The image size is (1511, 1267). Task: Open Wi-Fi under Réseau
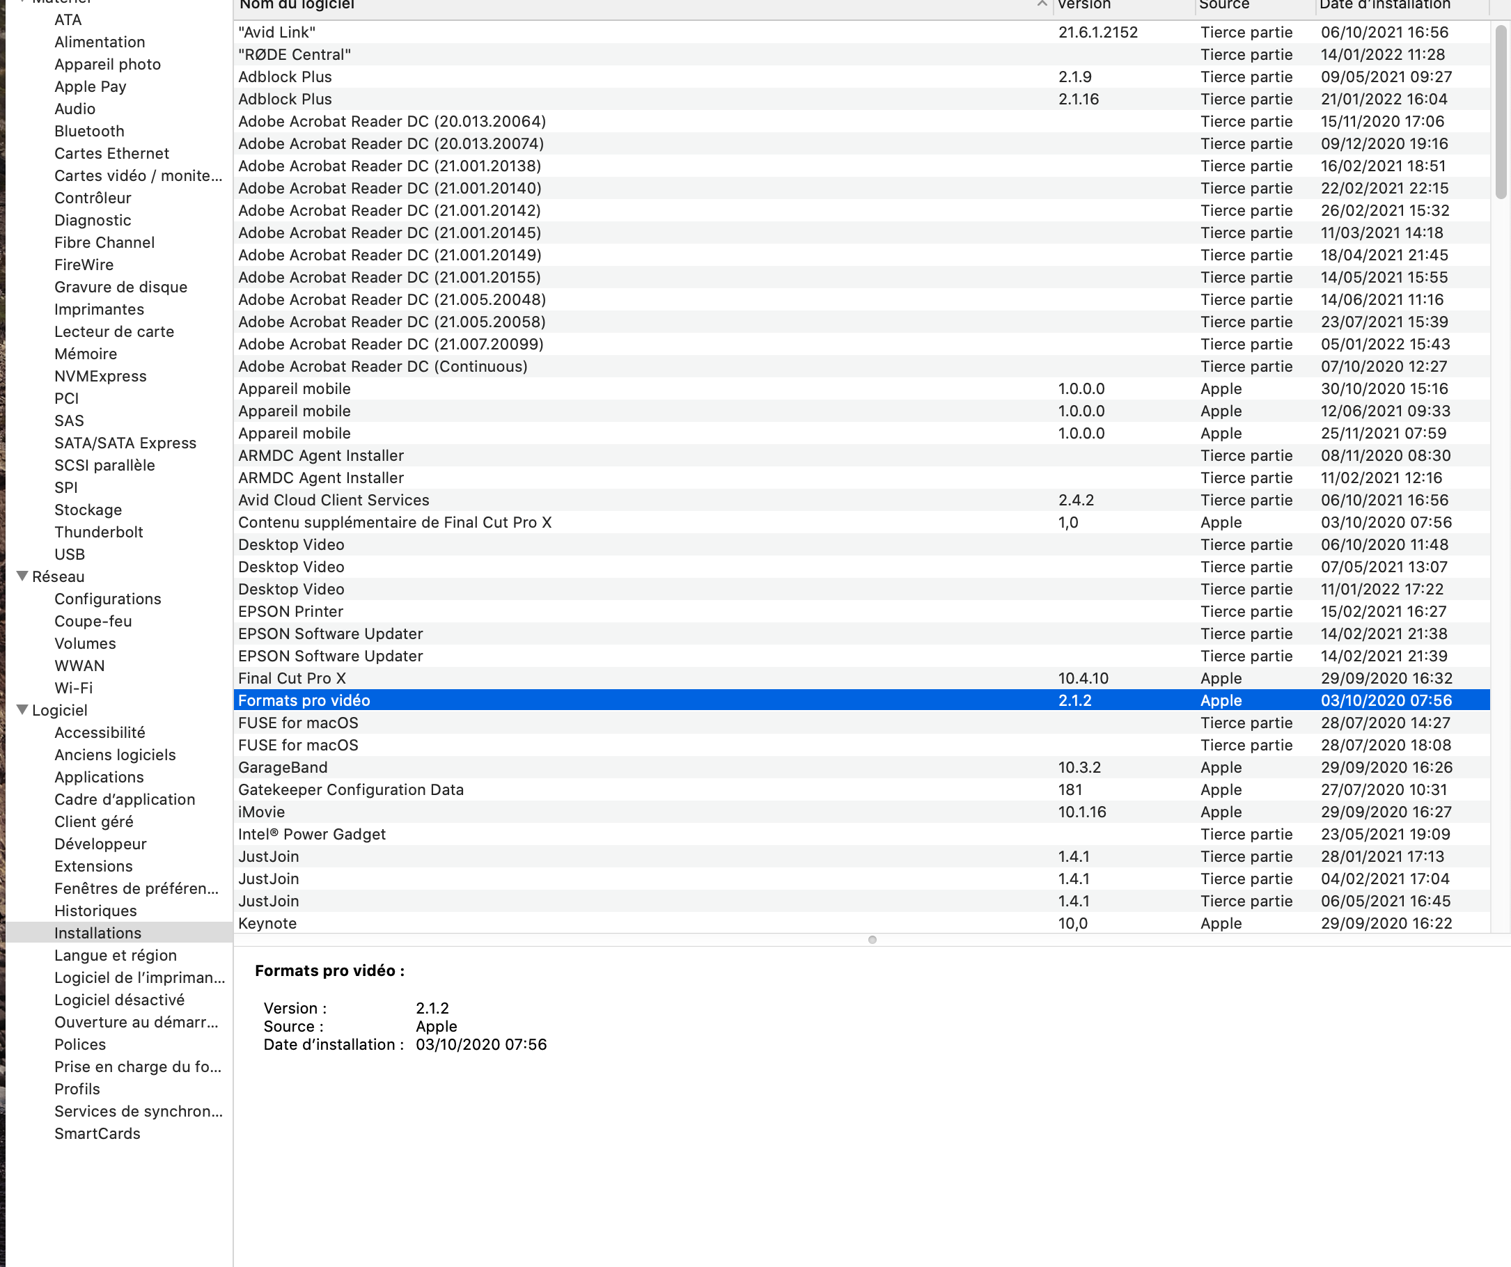point(73,688)
